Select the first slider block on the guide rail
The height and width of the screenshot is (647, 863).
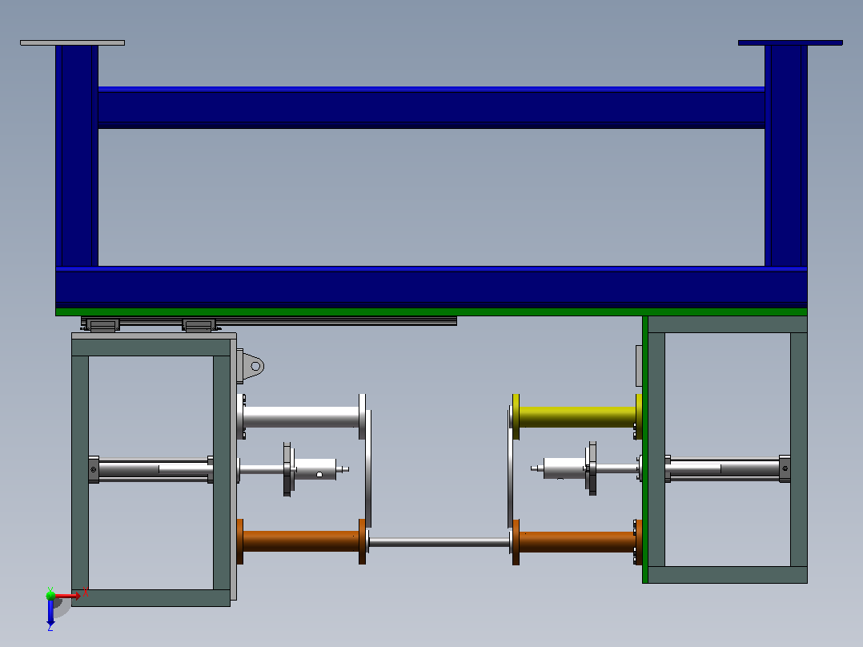point(102,325)
